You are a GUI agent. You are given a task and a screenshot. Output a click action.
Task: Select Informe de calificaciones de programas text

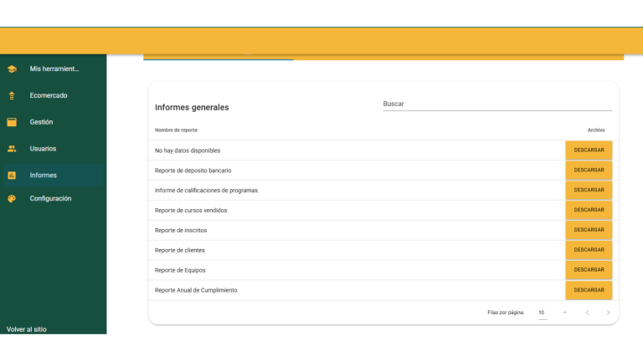207,191
